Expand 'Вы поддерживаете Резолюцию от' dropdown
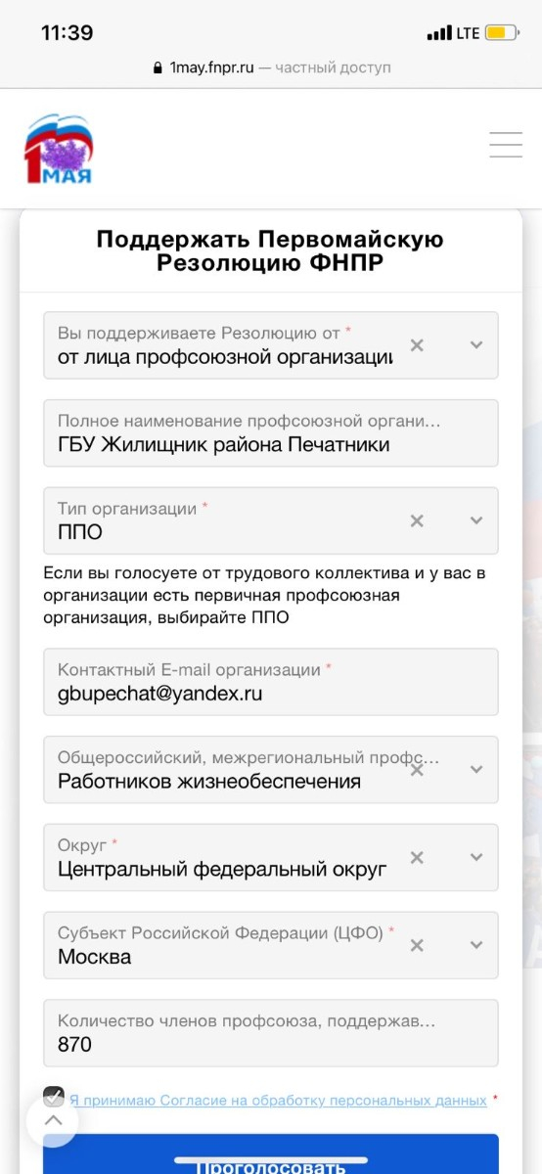This screenshot has height=1174, width=542. (476, 345)
